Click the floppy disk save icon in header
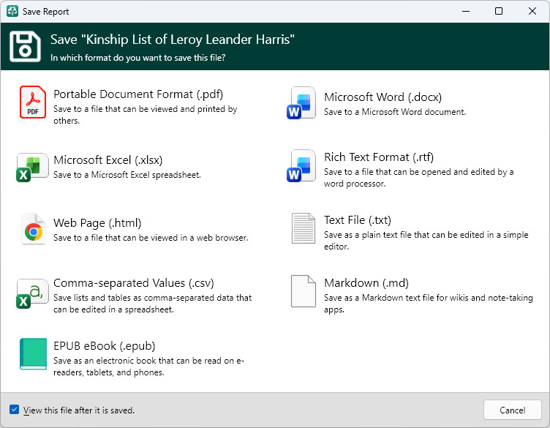Image resolution: width=550 pixels, height=428 pixels. pos(25,46)
